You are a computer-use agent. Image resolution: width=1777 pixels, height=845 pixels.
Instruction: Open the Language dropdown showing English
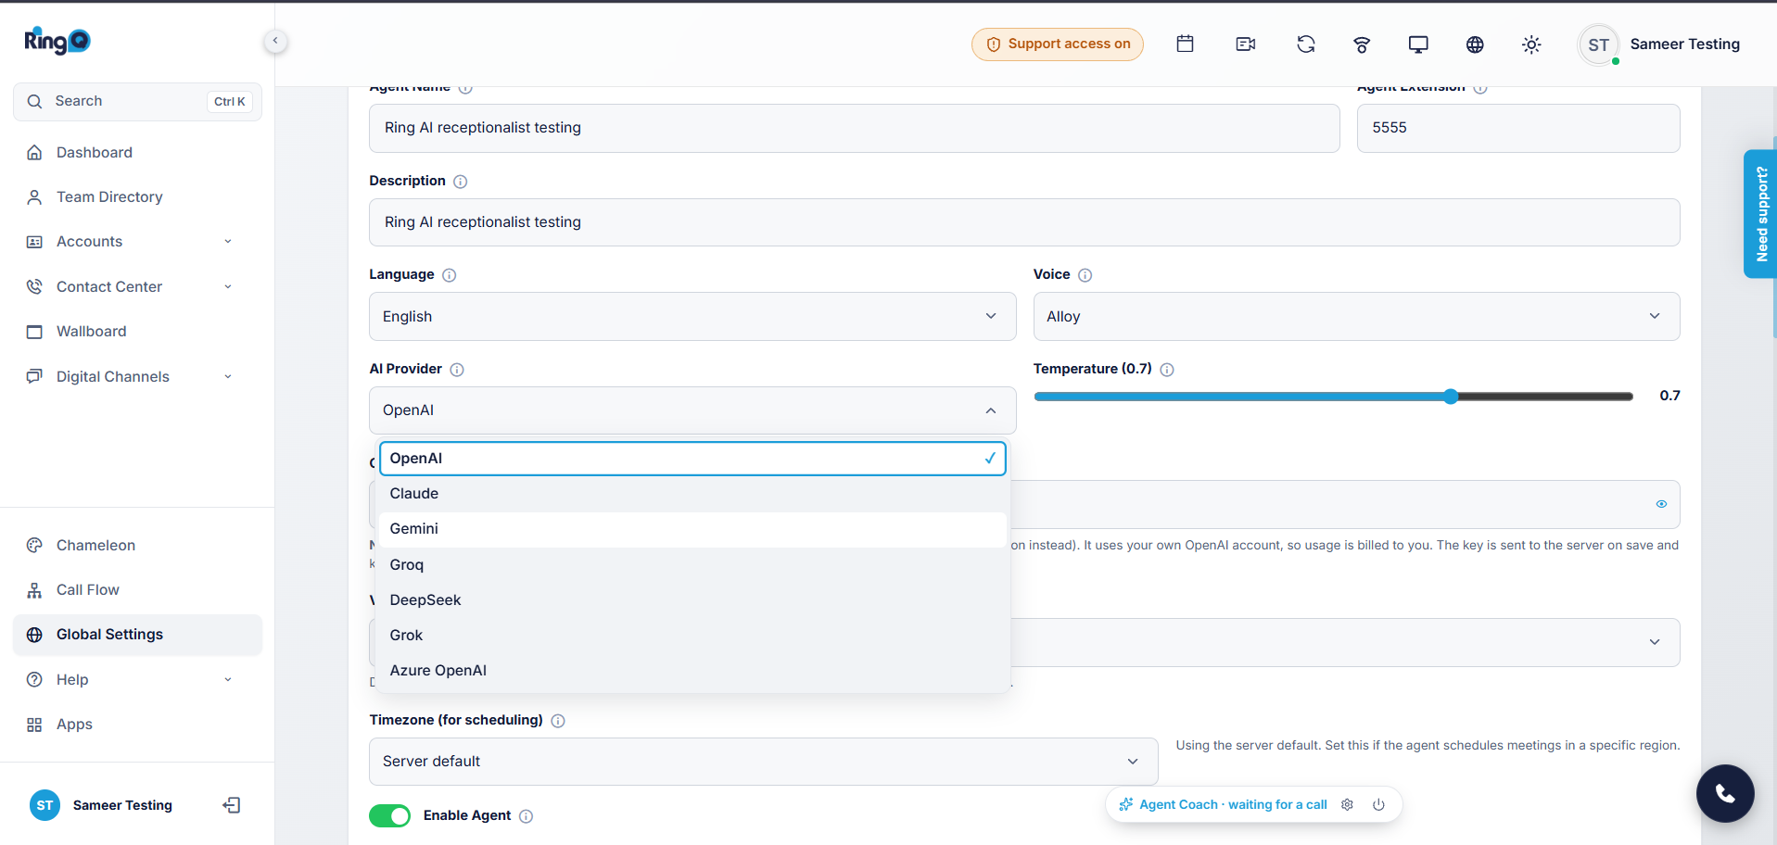tap(692, 316)
